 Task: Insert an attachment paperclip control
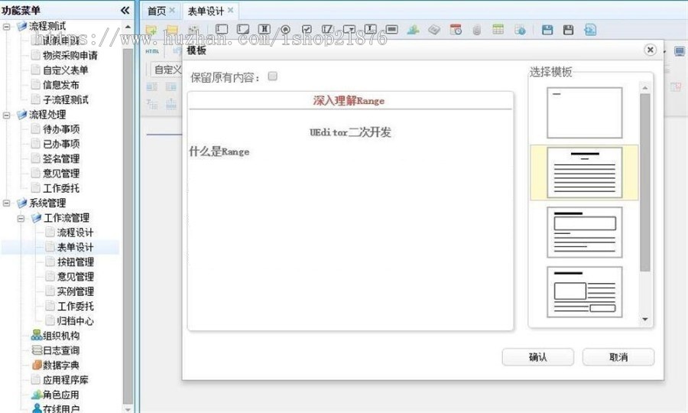coord(477,29)
